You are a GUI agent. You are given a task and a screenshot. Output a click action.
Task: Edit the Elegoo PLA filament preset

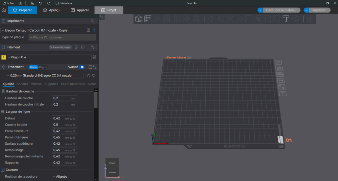click(x=94, y=57)
